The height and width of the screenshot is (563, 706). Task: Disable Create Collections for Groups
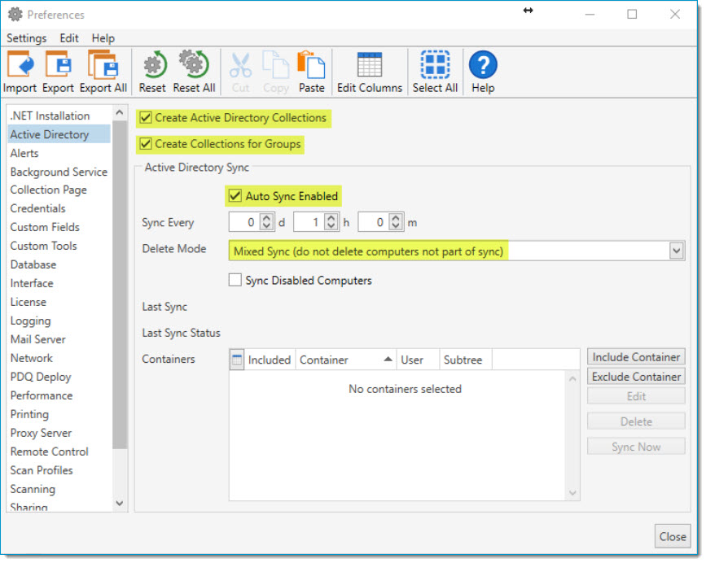pyautogui.click(x=146, y=144)
